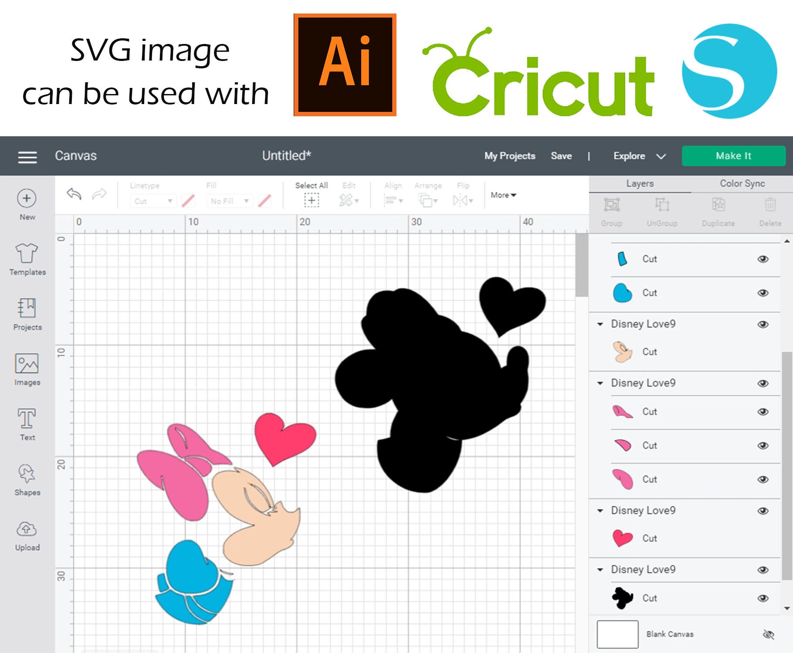Click the Linetype color swatch
Screen dimensions: 793x653
tap(188, 201)
